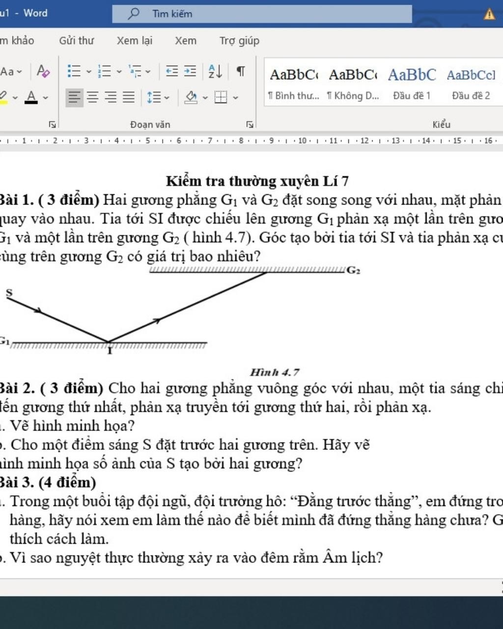Screen dimensions: 503x629
Task: Apply bullet list formatting
Action: (74, 71)
